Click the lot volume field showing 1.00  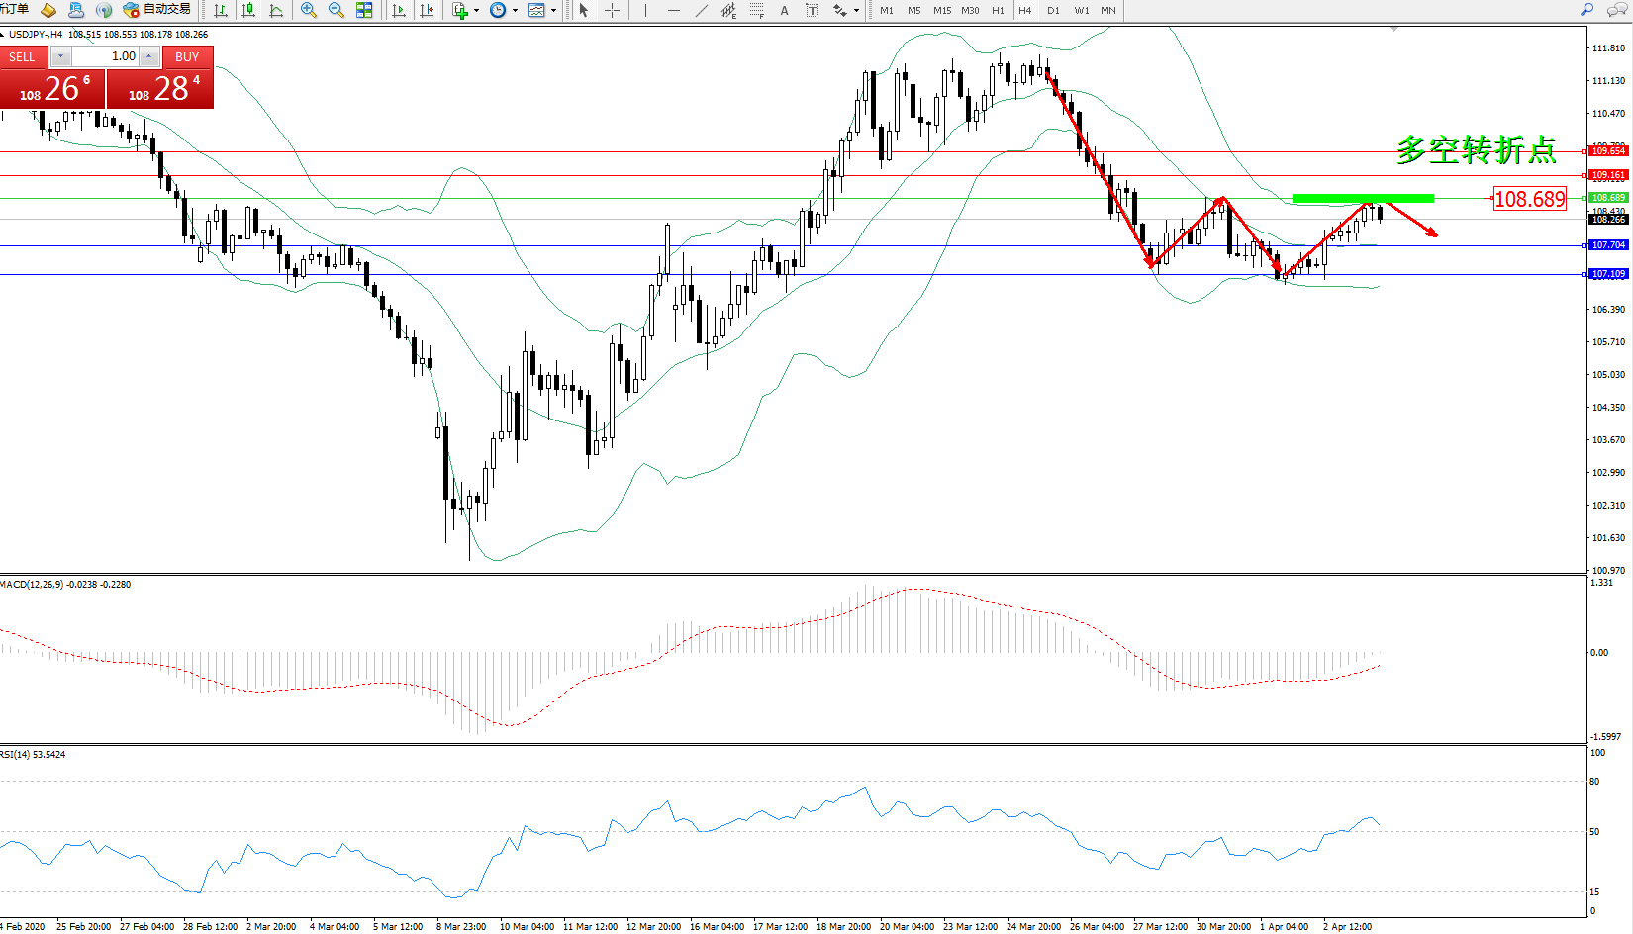[105, 56]
